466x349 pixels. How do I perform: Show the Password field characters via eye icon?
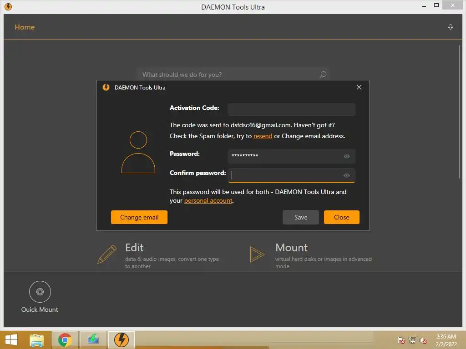click(x=346, y=156)
